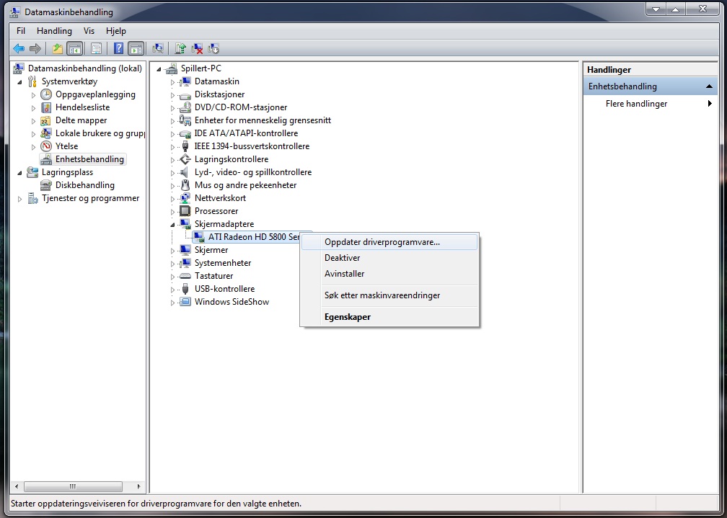This screenshot has height=518, width=727.
Task: Click the Hendelsesliste icon
Action: coord(46,107)
